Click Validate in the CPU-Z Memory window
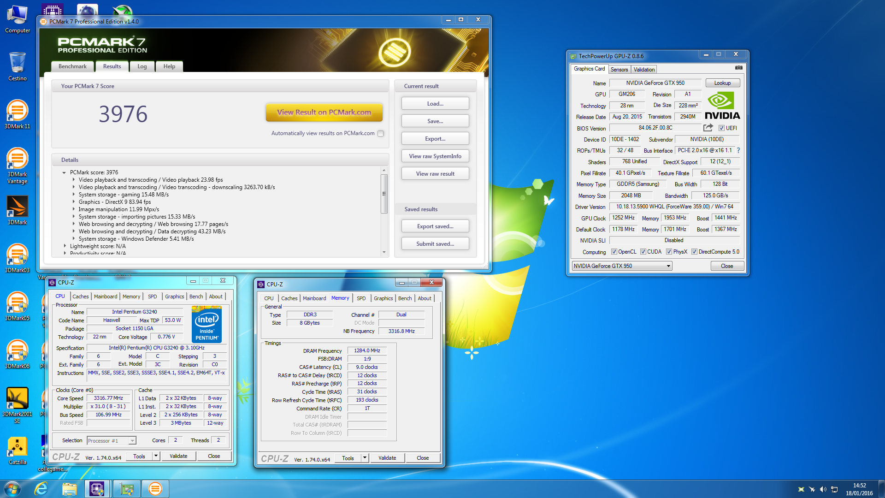This screenshot has width=885, height=498. click(x=387, y=458)
